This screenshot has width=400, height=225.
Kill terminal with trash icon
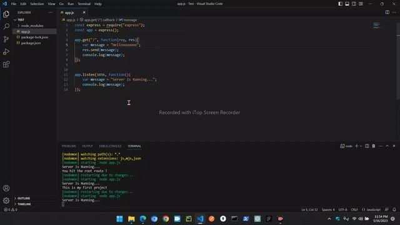pos(374,146)
